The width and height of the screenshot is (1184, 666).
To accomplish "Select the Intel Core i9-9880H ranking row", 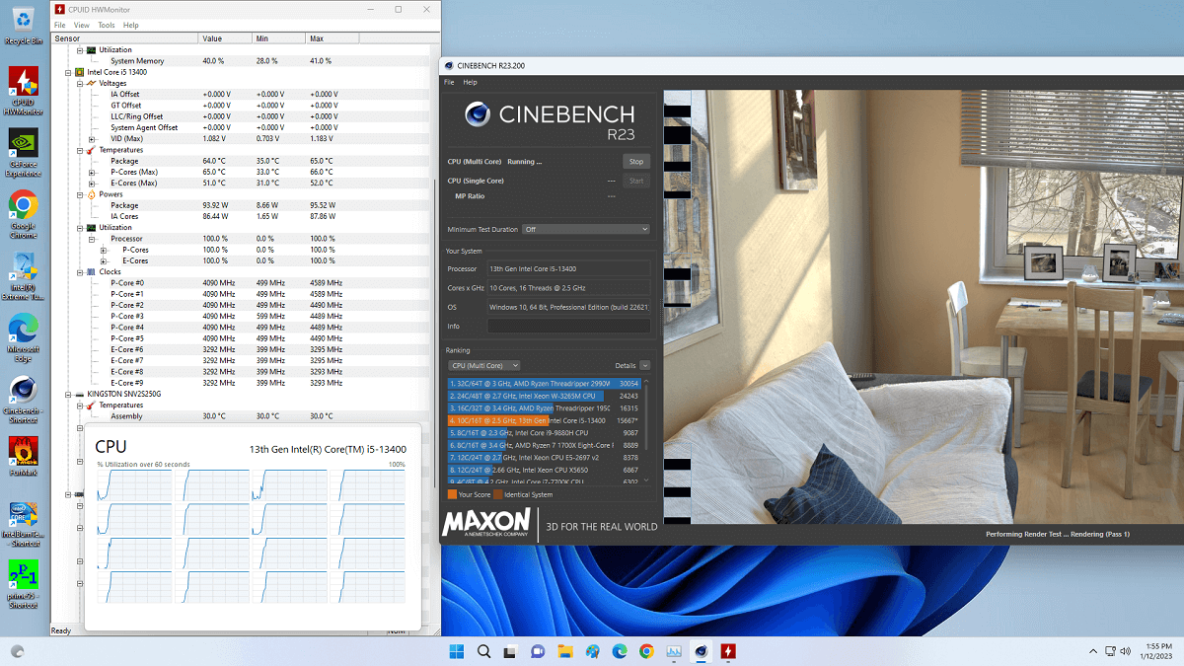I will (x=545, y=432).
